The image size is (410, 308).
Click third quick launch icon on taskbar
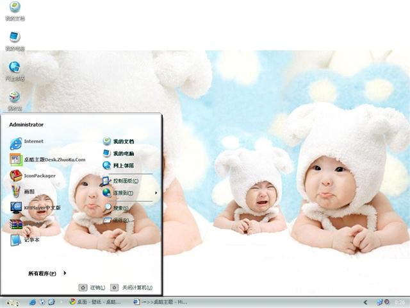(x=51, y=302)
